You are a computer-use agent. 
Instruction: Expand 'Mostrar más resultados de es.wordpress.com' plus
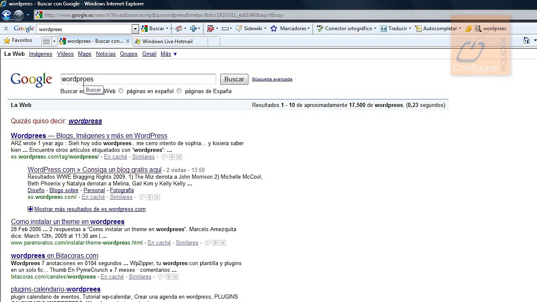tap(30, 209)
